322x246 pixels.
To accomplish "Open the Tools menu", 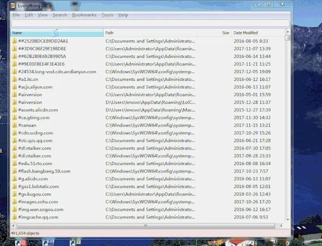I will click(x=107, y=15).
